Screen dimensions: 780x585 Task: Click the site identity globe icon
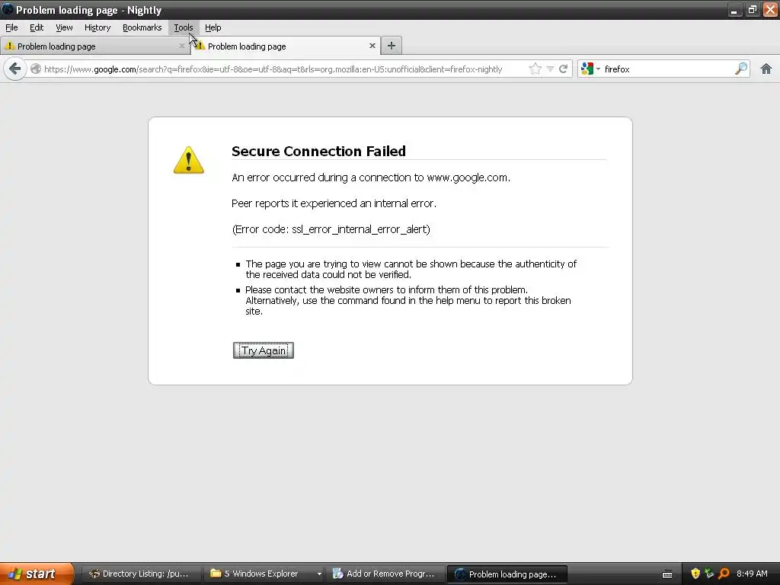click(x=35, y=69)
